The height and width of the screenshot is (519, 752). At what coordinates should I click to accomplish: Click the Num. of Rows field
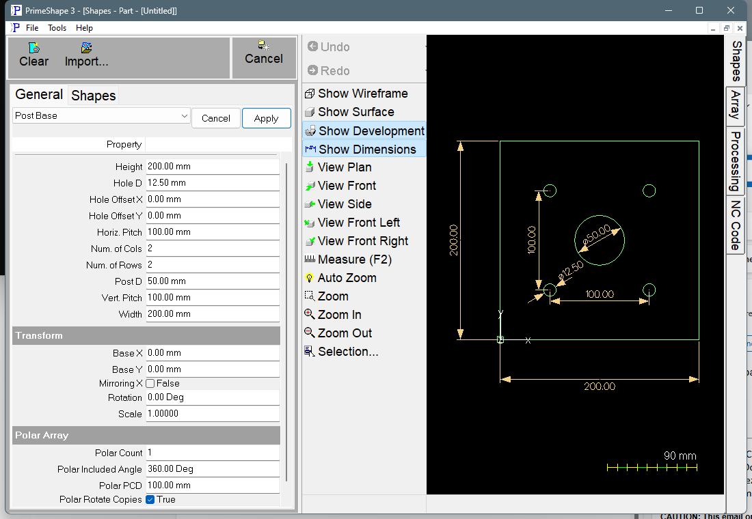pos(213,264)
